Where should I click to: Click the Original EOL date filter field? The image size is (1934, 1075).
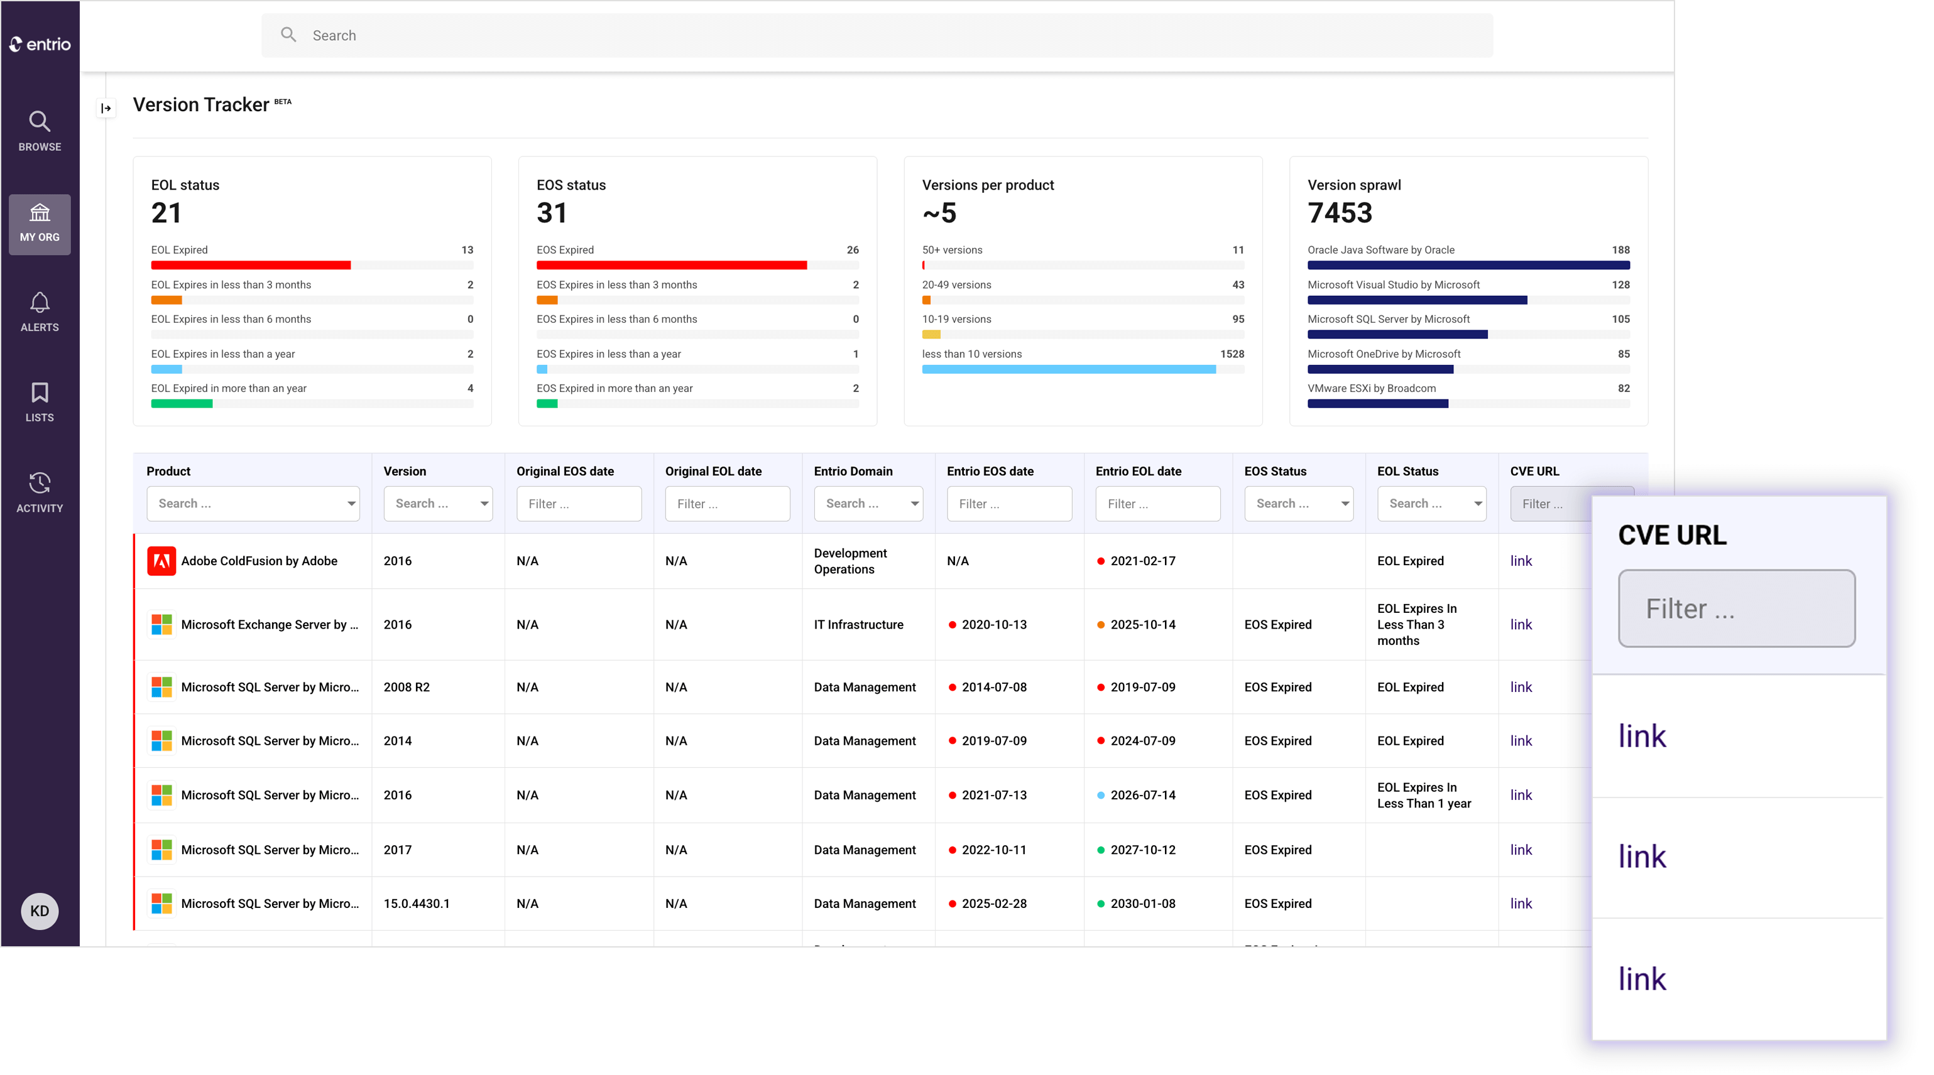pyautogui.click(x=728, y=504)
